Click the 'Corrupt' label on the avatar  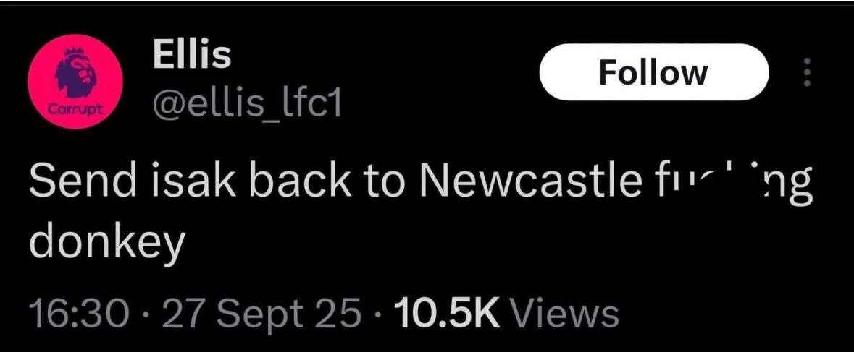(70, 110)
